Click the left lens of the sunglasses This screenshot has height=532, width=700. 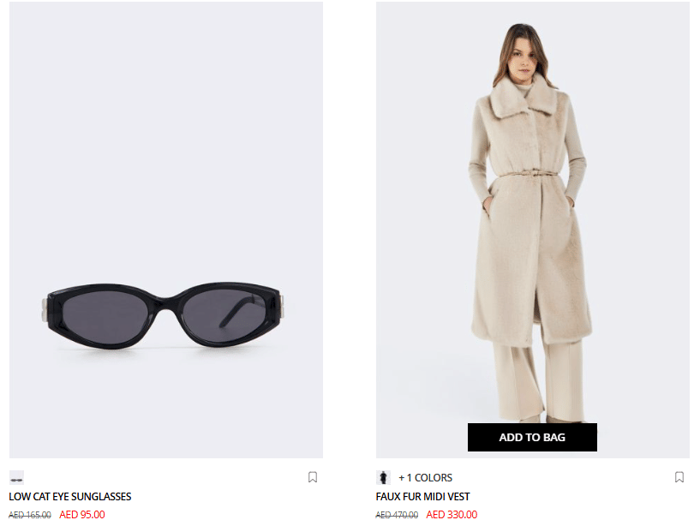coord(105,316)
